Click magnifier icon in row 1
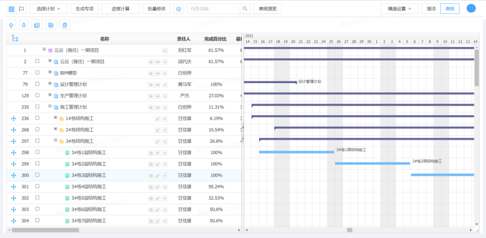This screenshot has height=238, width=486. click(x=165, y=50)
